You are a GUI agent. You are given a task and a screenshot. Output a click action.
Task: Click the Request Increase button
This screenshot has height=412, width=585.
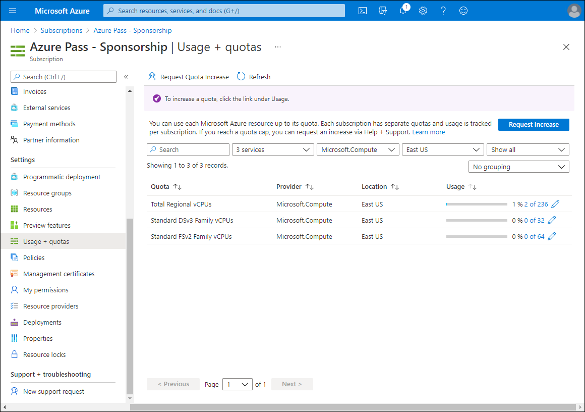[533, 125]
